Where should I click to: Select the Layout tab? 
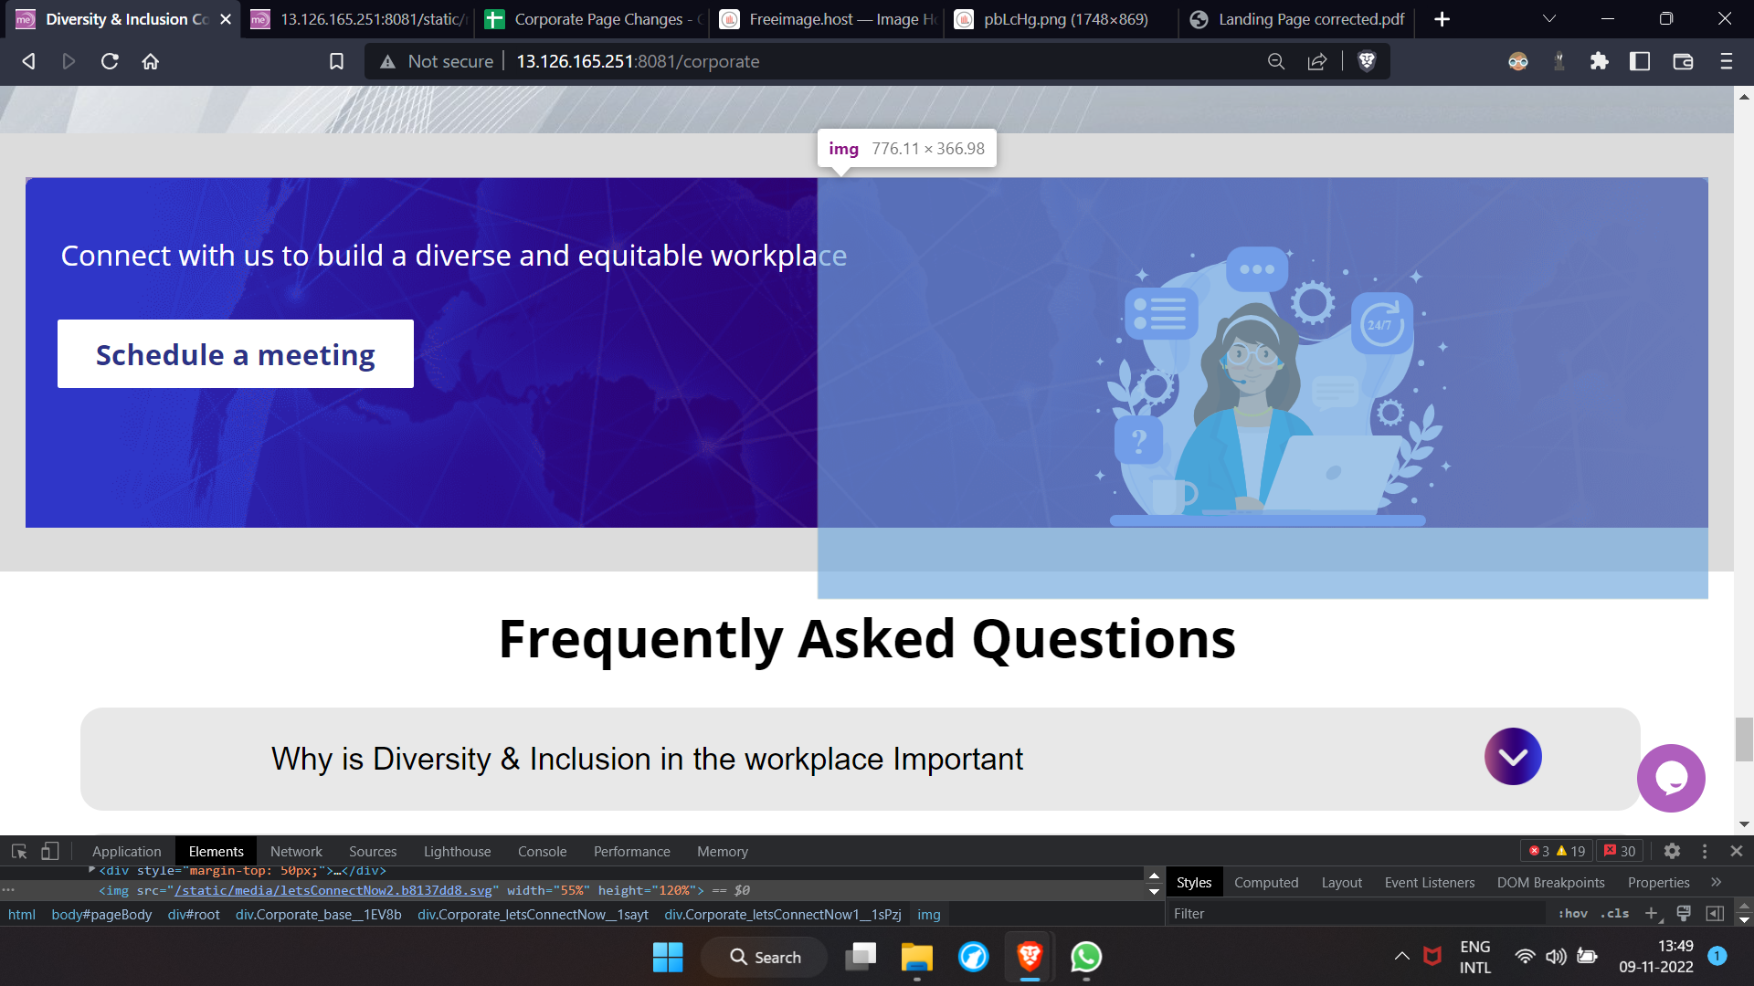coord(1341,882)
